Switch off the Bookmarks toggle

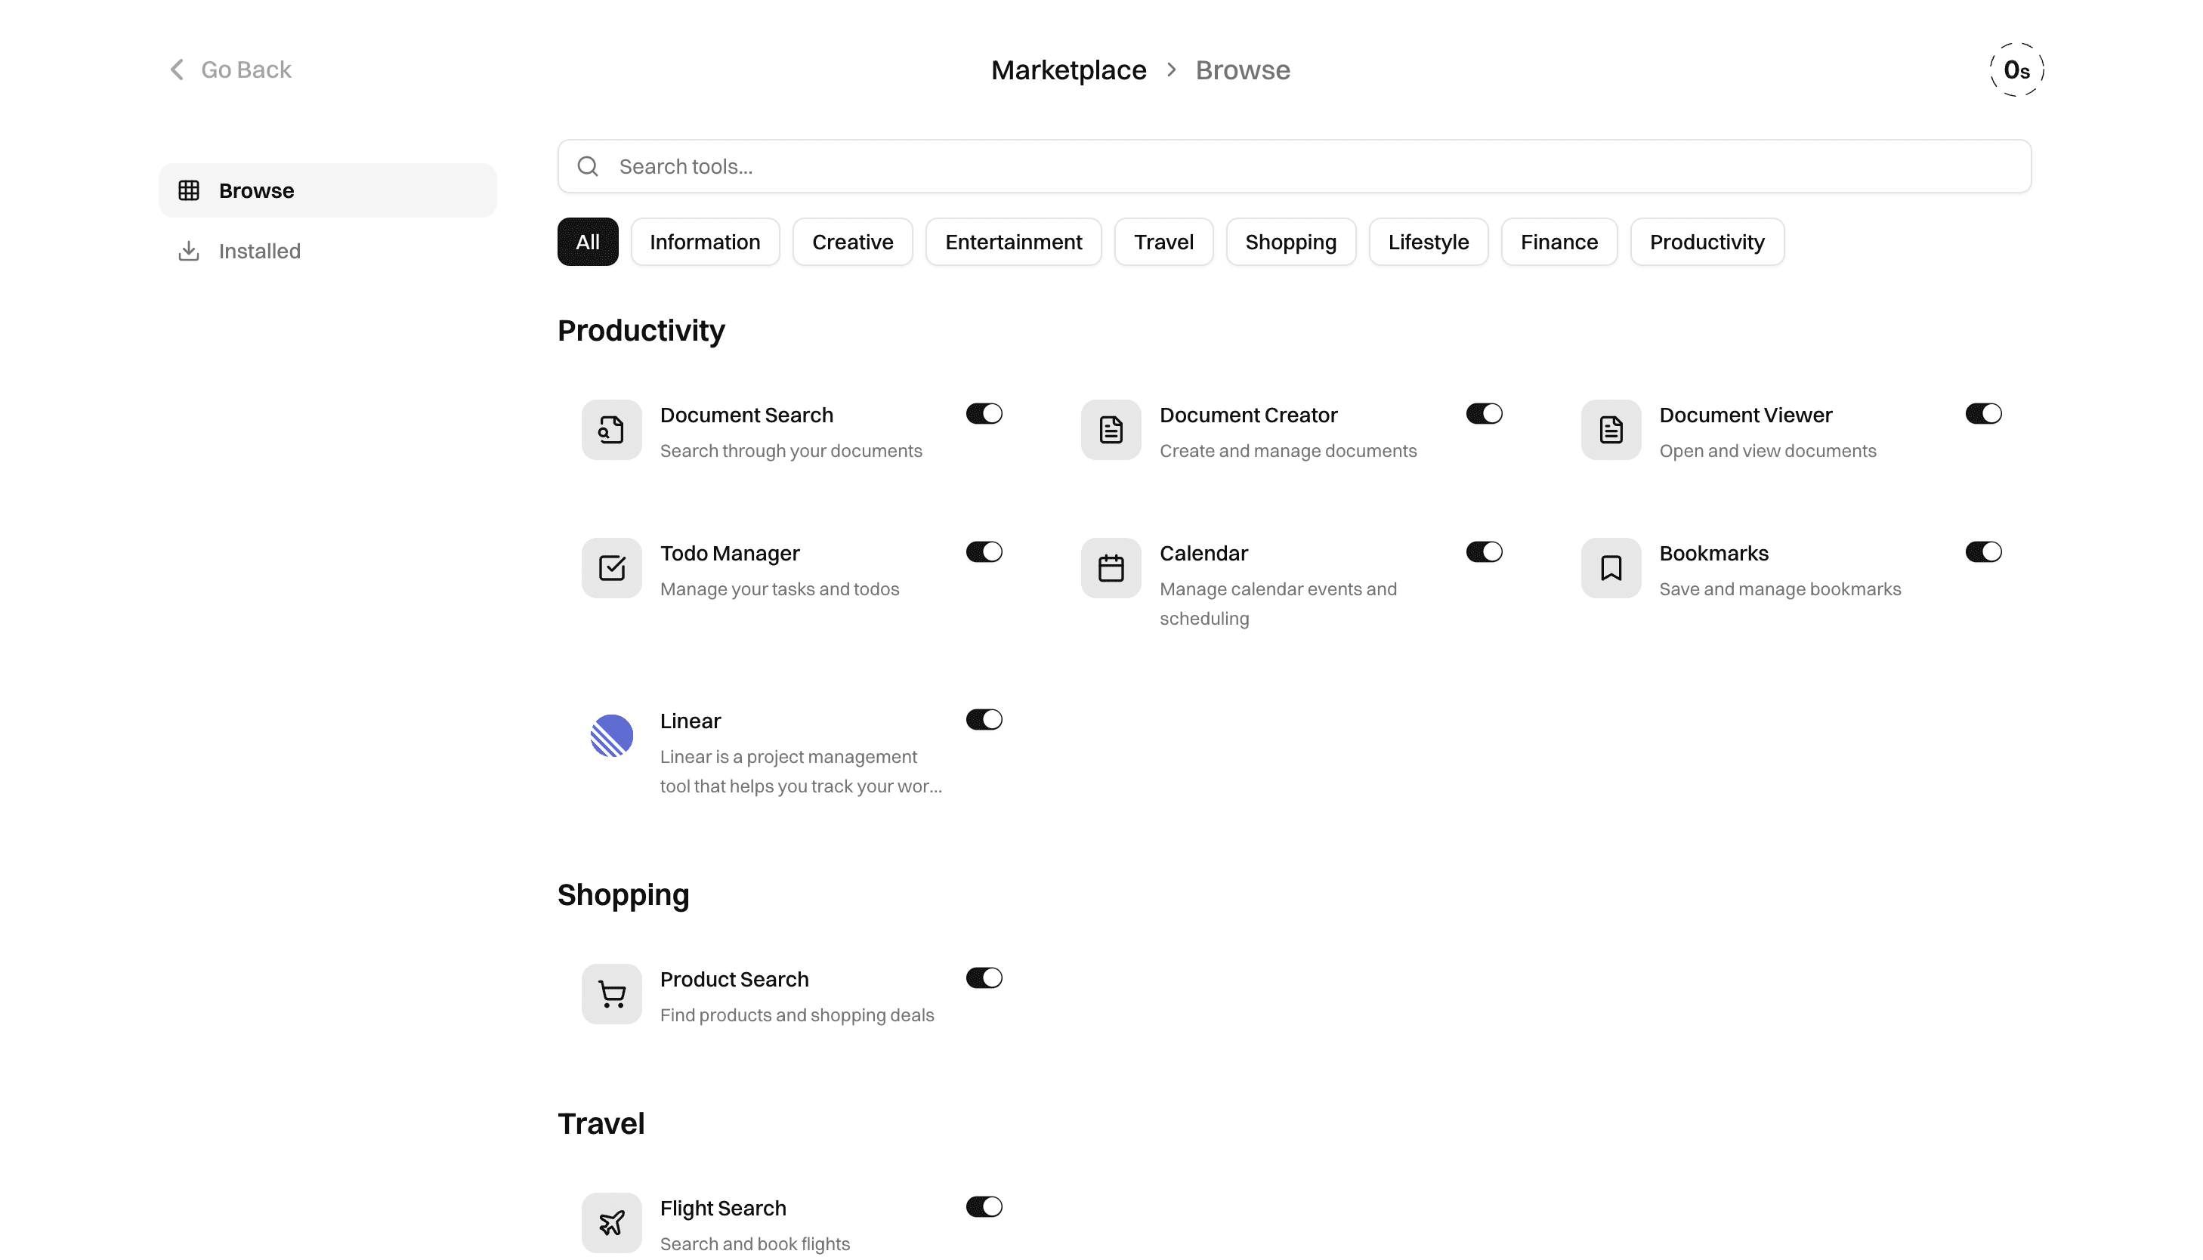coord(1982,552)
